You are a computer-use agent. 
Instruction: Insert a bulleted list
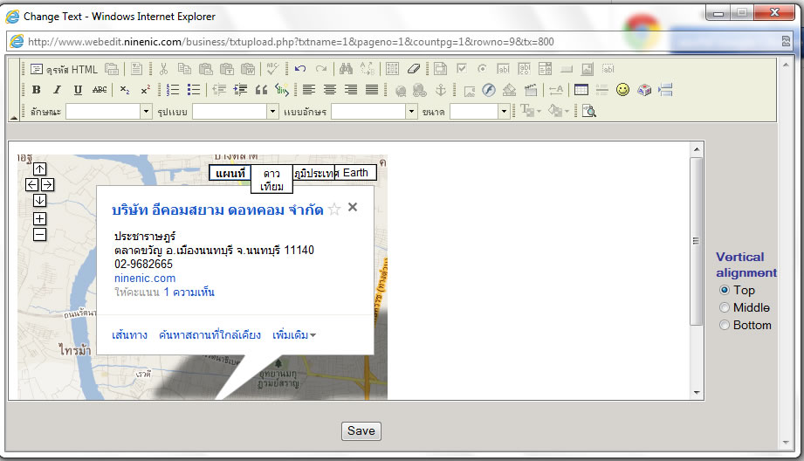click(x=194, y=90)
